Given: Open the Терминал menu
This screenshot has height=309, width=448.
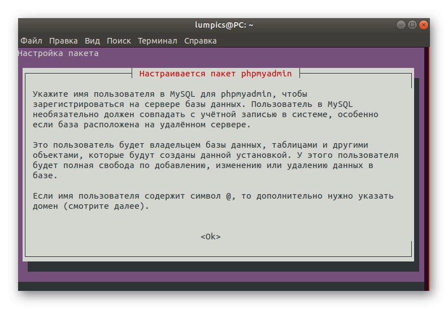Looking at the screenshot, I should [x=158, y=41].
